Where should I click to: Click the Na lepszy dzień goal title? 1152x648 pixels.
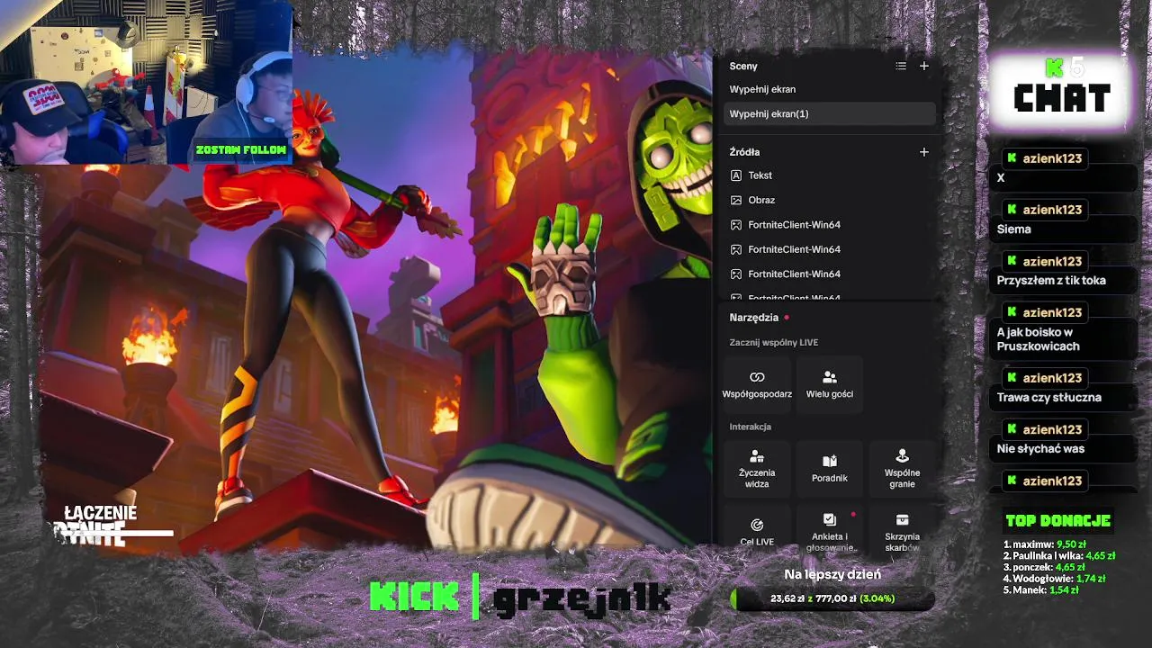point(832,574)
